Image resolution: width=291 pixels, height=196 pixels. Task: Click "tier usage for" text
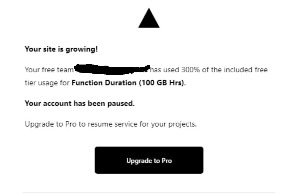[x=47, y=83]
